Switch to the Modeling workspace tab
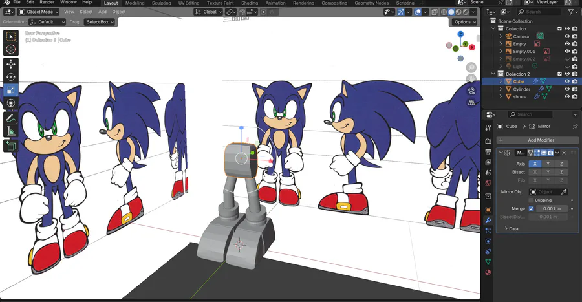The height and width of the screenshot is (302, 582). pyautogui.click(x=135, y=3)
